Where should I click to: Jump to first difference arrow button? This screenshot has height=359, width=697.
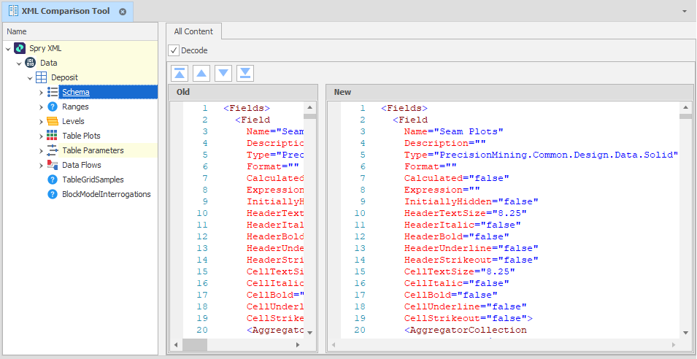(180, 73)
